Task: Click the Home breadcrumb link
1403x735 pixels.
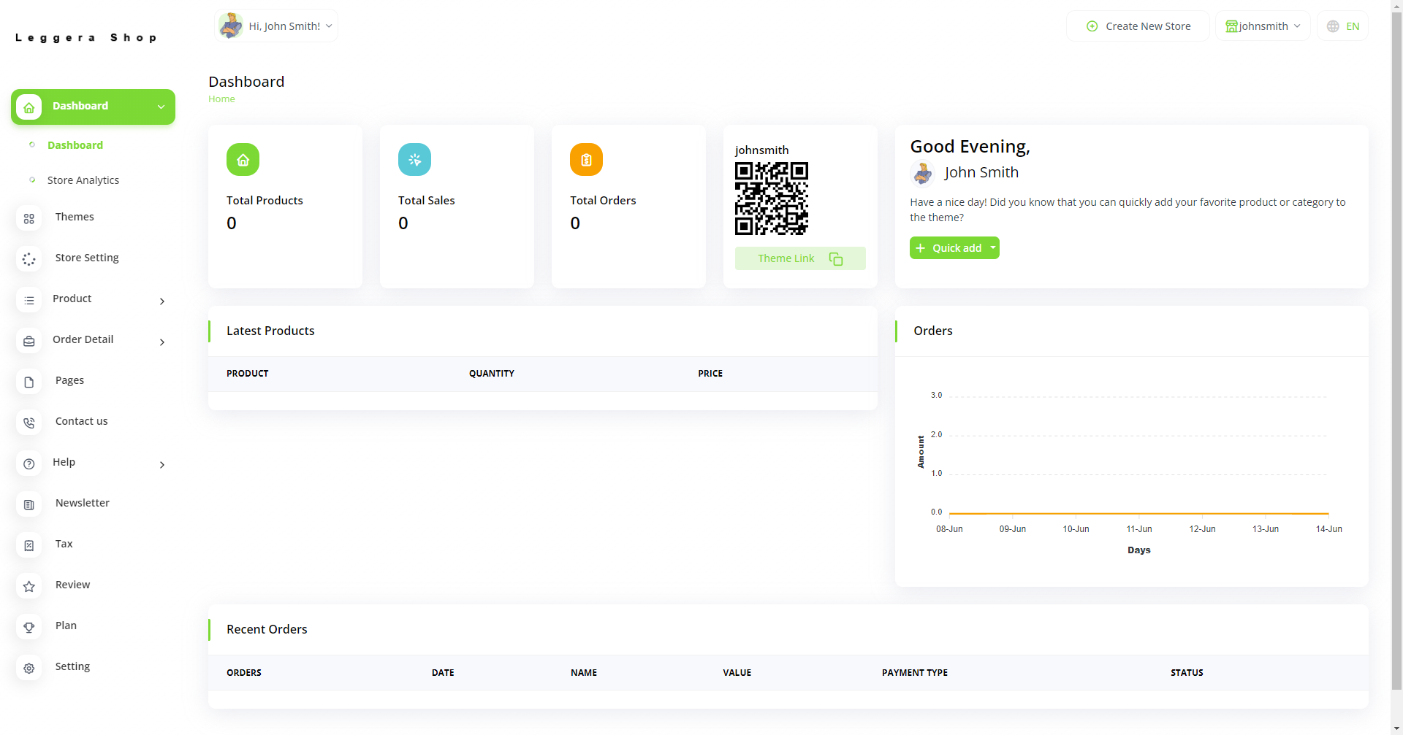Action: (221, 99)
